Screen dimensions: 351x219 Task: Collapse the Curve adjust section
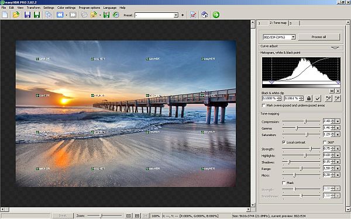click(x=335, y=47)
